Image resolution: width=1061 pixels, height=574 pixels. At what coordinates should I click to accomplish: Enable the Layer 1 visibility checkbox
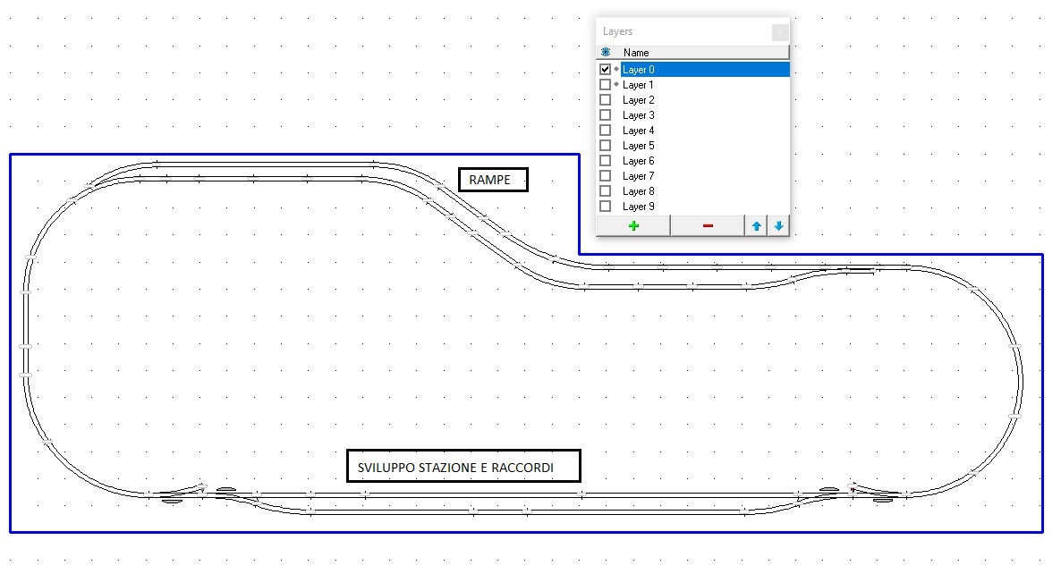click(x=606, y=85)
